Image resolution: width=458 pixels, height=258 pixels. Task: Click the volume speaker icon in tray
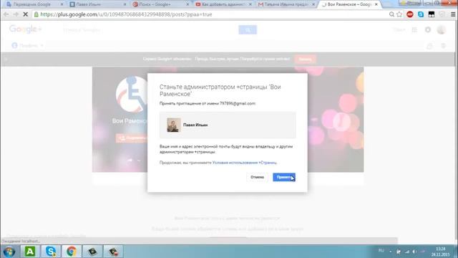[415, 252]
